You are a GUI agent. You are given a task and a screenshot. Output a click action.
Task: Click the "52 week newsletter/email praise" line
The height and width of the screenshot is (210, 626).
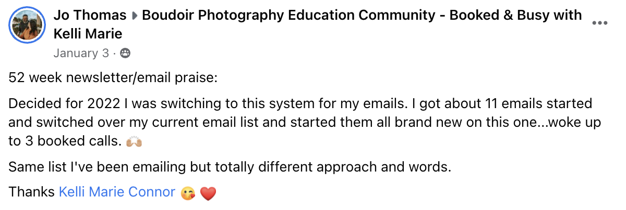112,78
